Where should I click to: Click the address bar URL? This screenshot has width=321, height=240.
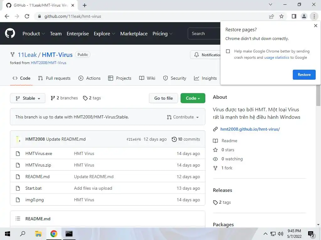coord(73,16)
